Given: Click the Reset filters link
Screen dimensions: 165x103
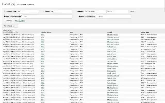Looking at the screenshot, I should click(20, 21).
